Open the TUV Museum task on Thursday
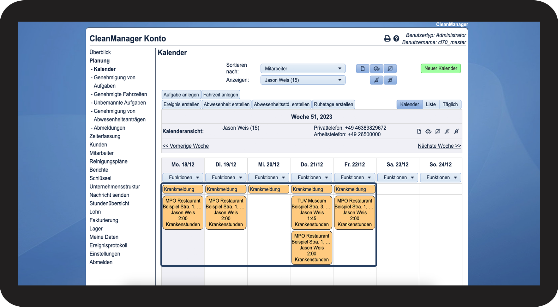 311,212
